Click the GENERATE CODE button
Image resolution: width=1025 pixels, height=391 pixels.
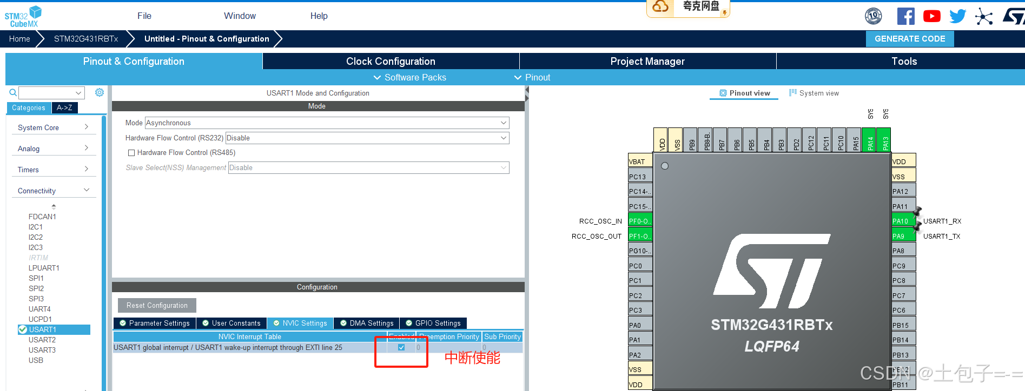click(x=910, y=39)
